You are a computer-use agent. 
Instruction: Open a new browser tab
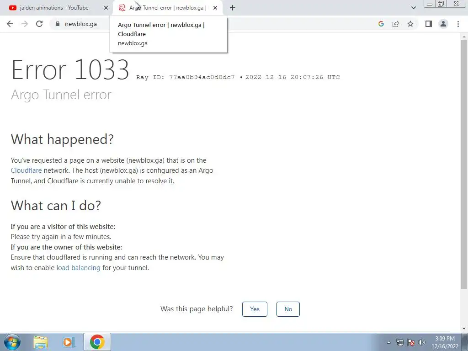[233, 8]
